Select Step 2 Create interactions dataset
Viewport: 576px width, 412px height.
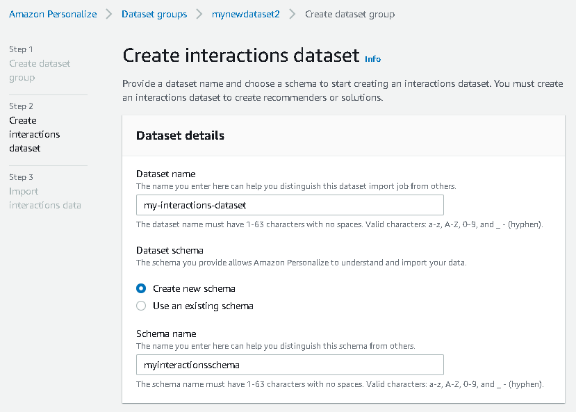pyautogui.click(x=34, y=134)
